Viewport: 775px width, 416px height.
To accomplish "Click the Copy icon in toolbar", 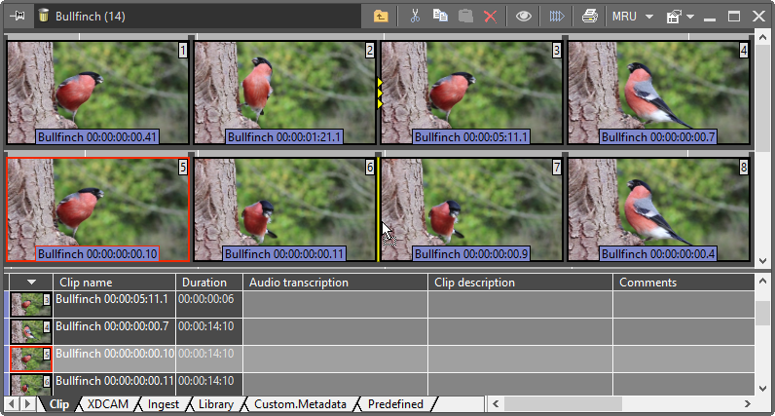I will point(440,17).
